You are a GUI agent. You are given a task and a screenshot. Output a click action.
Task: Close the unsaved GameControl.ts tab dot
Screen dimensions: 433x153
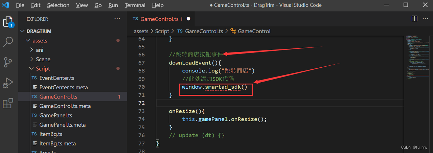click(x=188, y=19)
